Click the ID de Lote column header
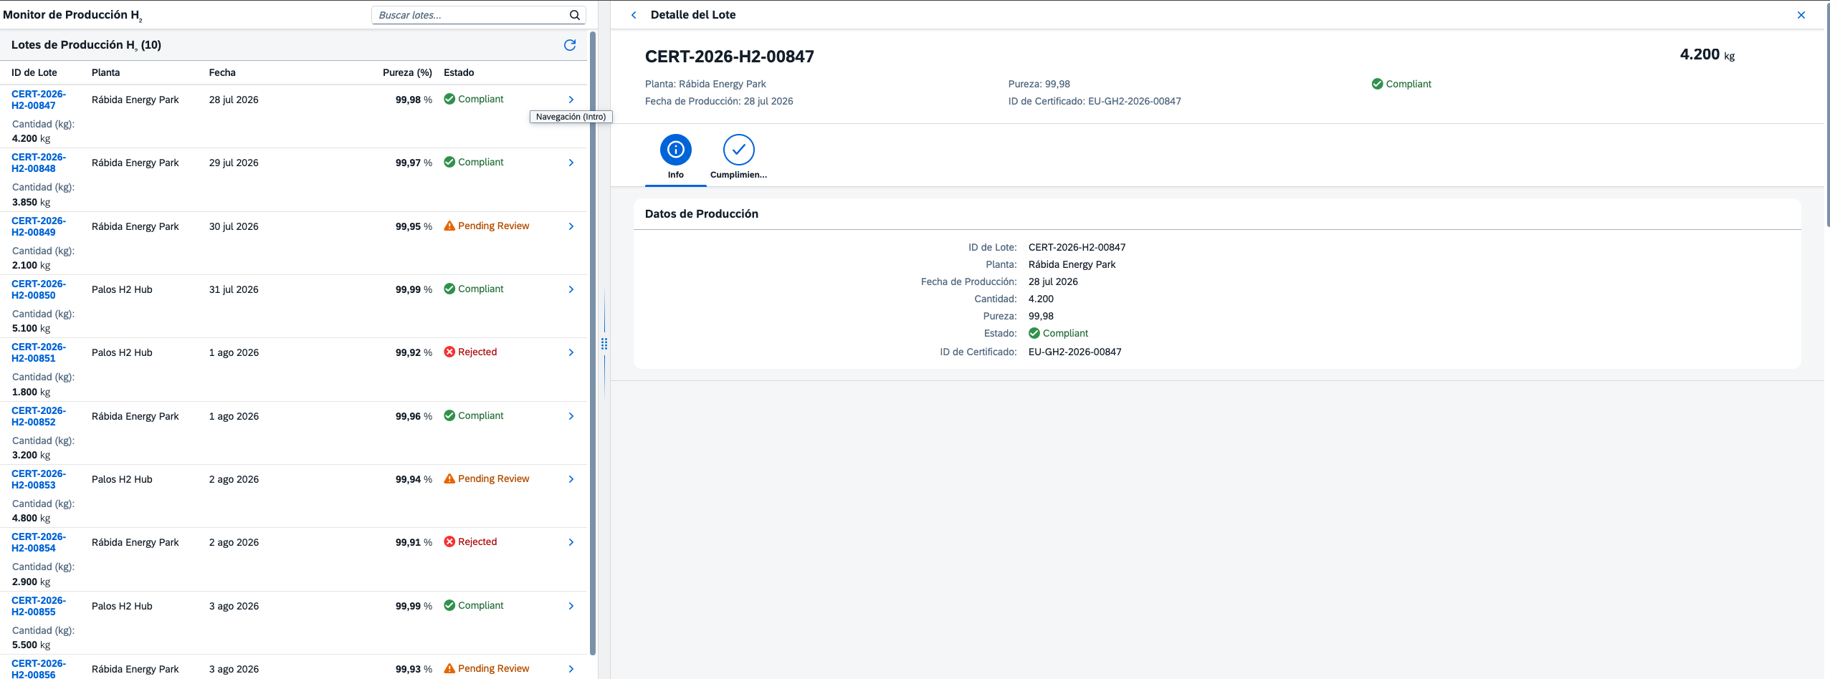Viewport: 1830px width, 679px height. click(x=34, y=72)
